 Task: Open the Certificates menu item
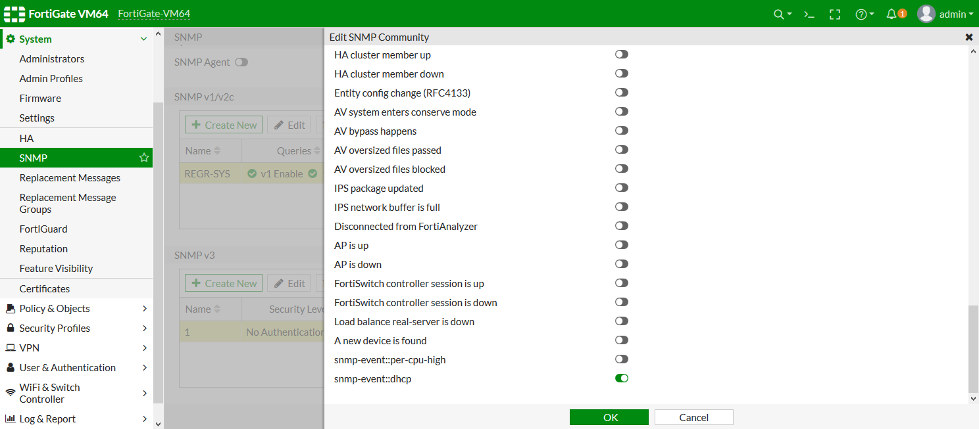coord(45,288)
